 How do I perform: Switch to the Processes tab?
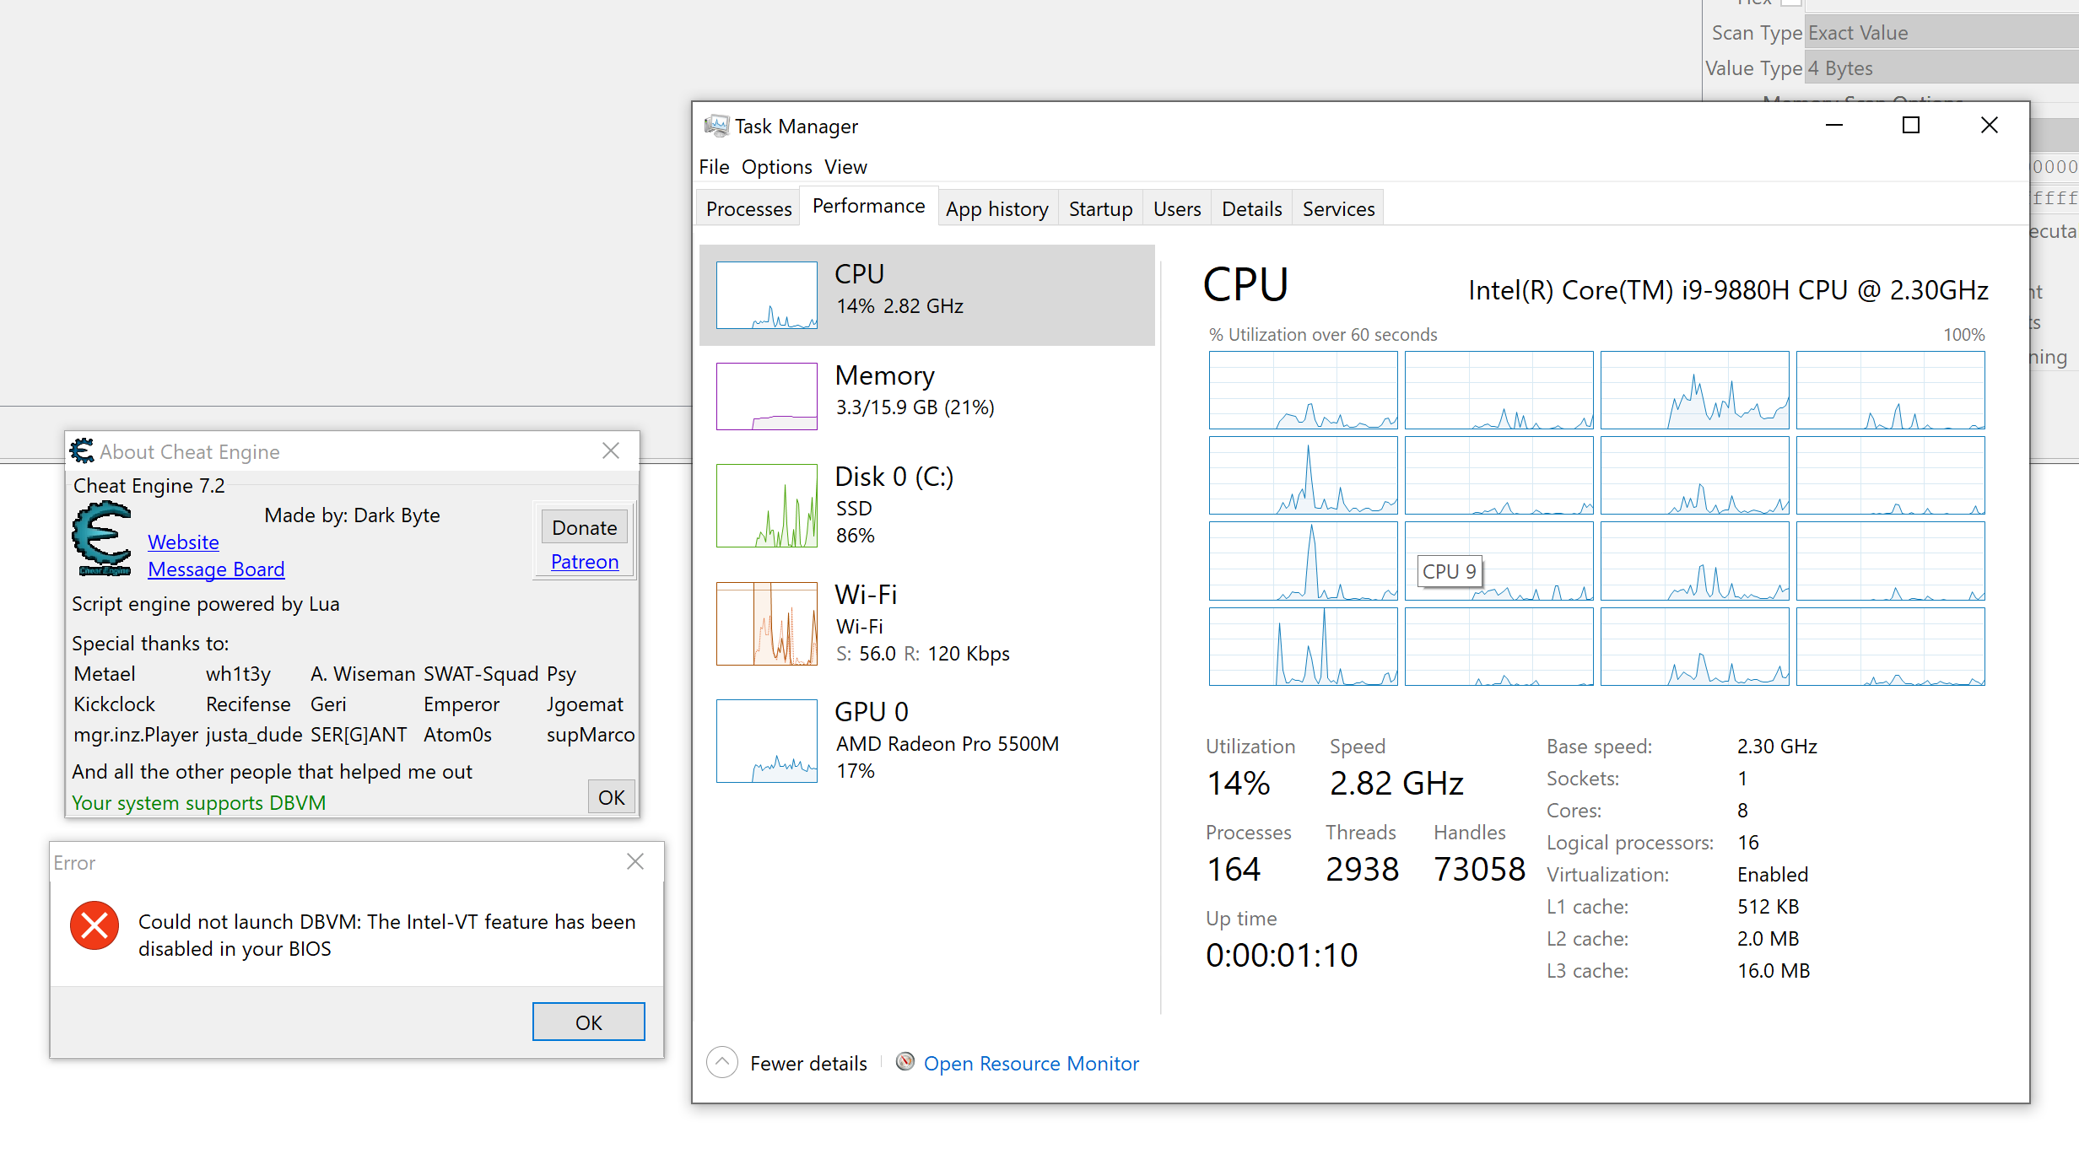tap(748, 208)
